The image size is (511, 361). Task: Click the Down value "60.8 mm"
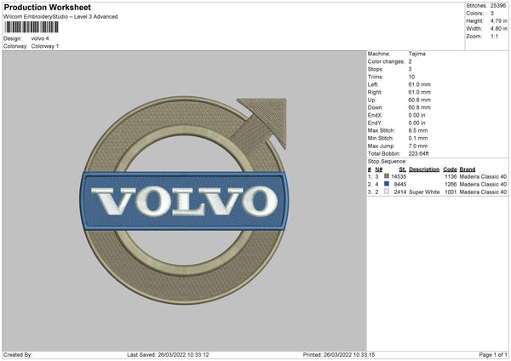419,107
